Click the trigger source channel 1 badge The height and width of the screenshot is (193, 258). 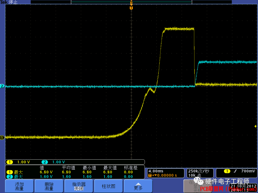227,171
